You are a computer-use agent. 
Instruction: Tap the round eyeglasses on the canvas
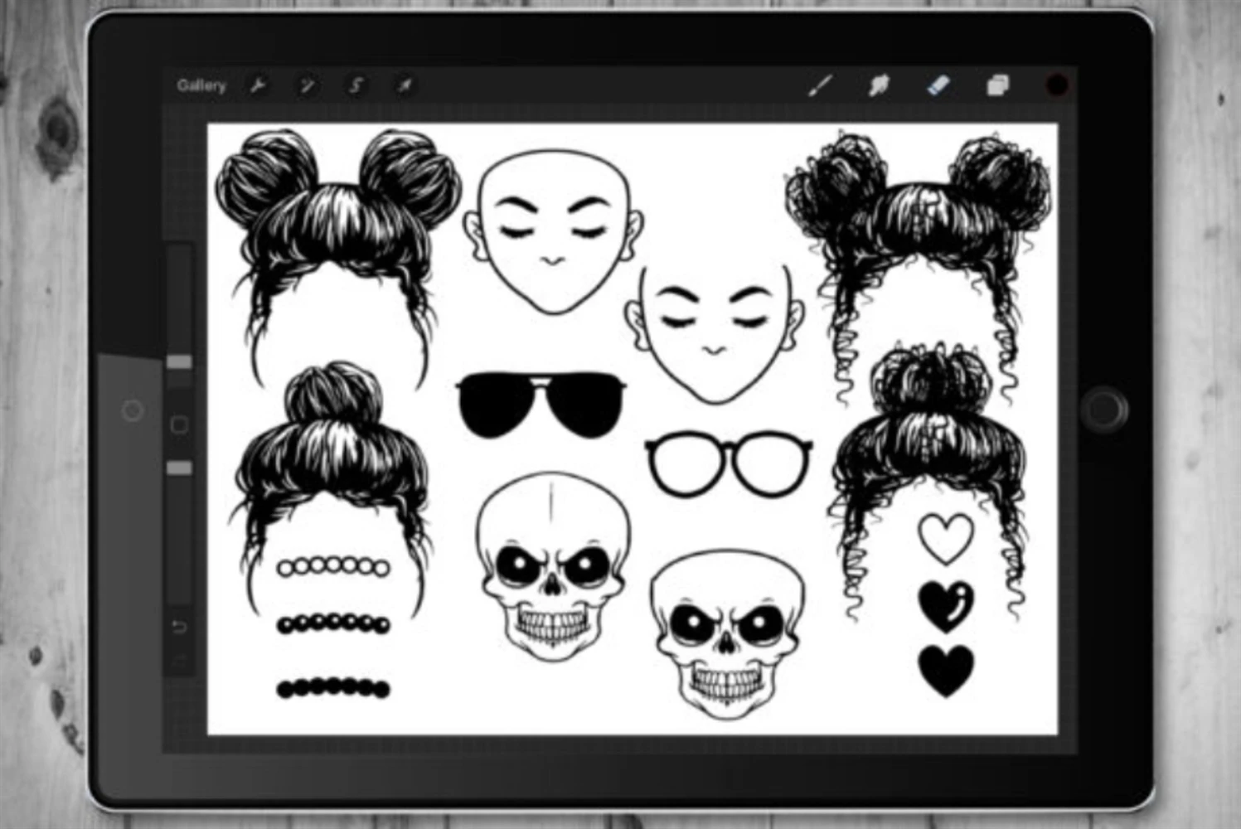point(728,464)
